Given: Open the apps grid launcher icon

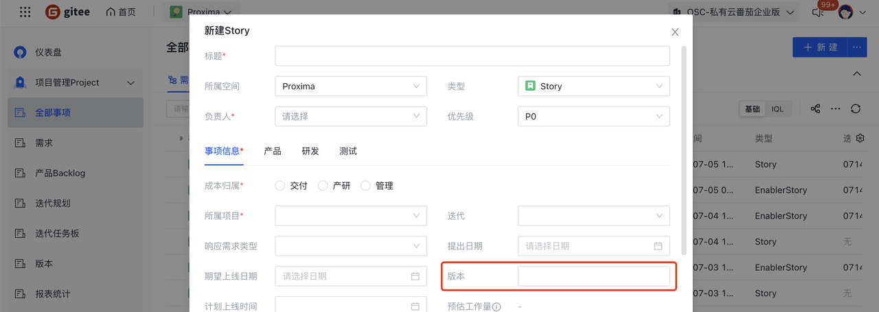Looking at the screenshot, I should click(25, 12).
